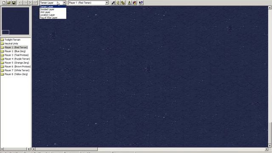
Task: Click the minimap preview thumbnail
Action: tap(15, 21)
